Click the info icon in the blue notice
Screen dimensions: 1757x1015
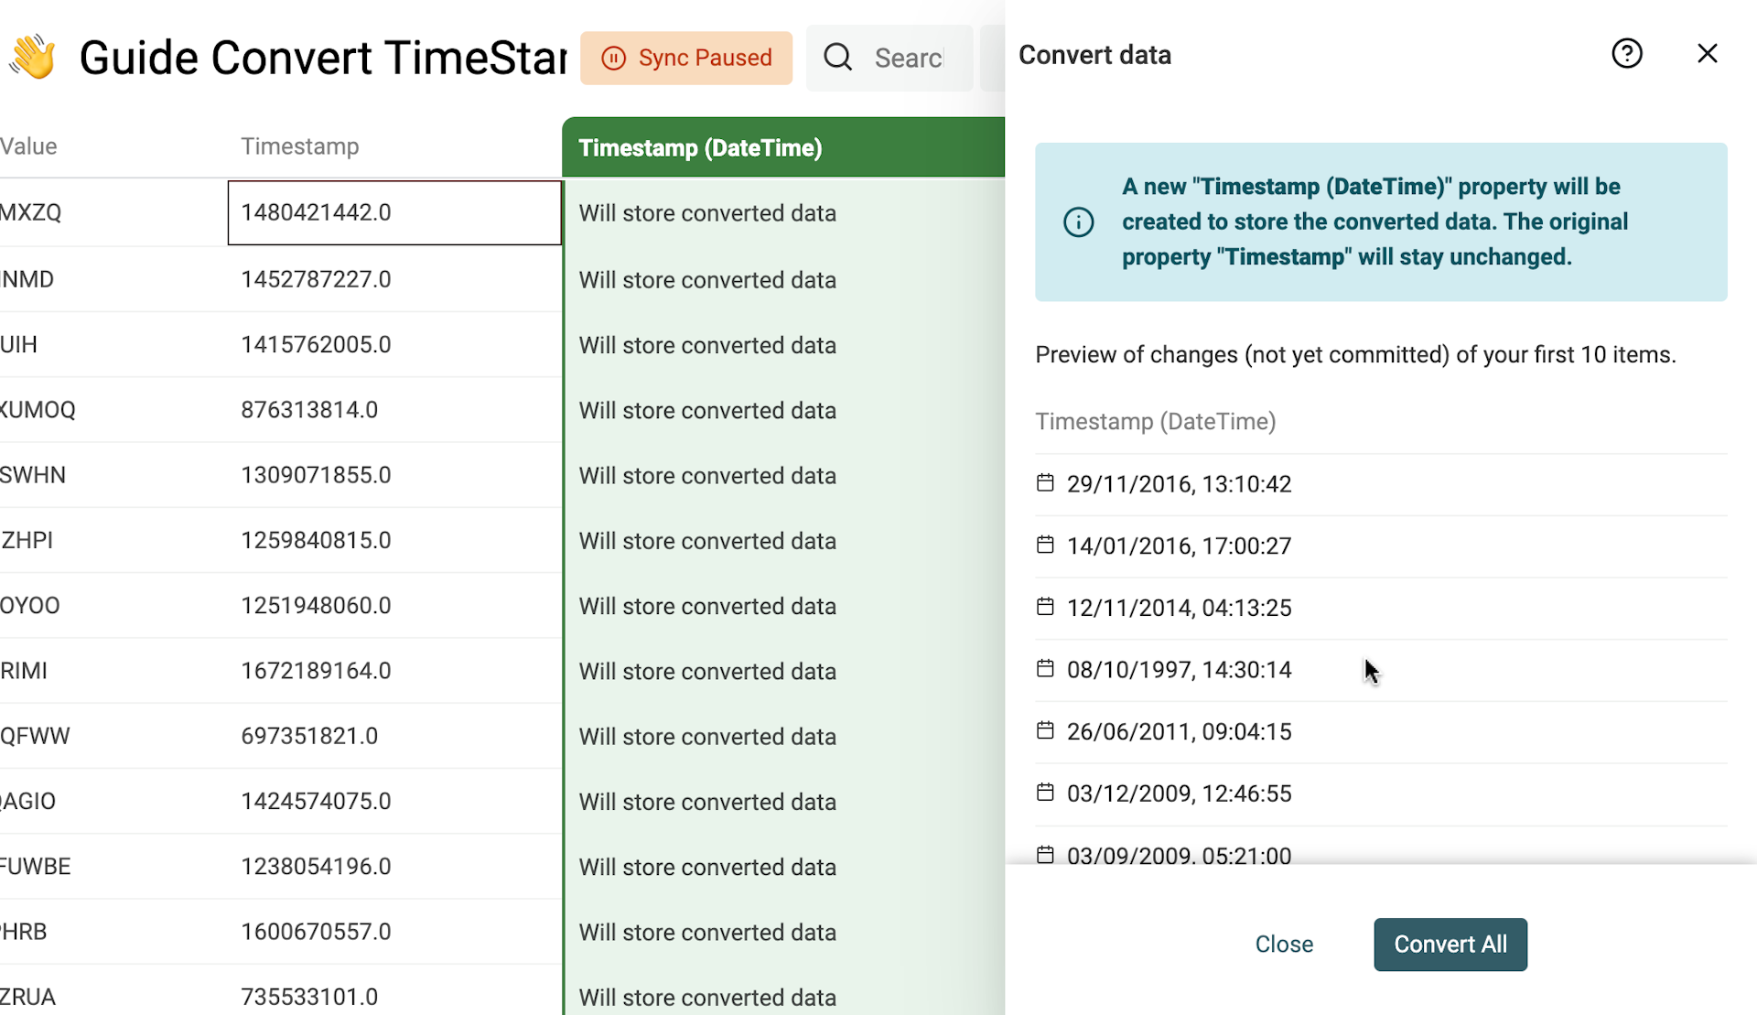click(1078, 221)
